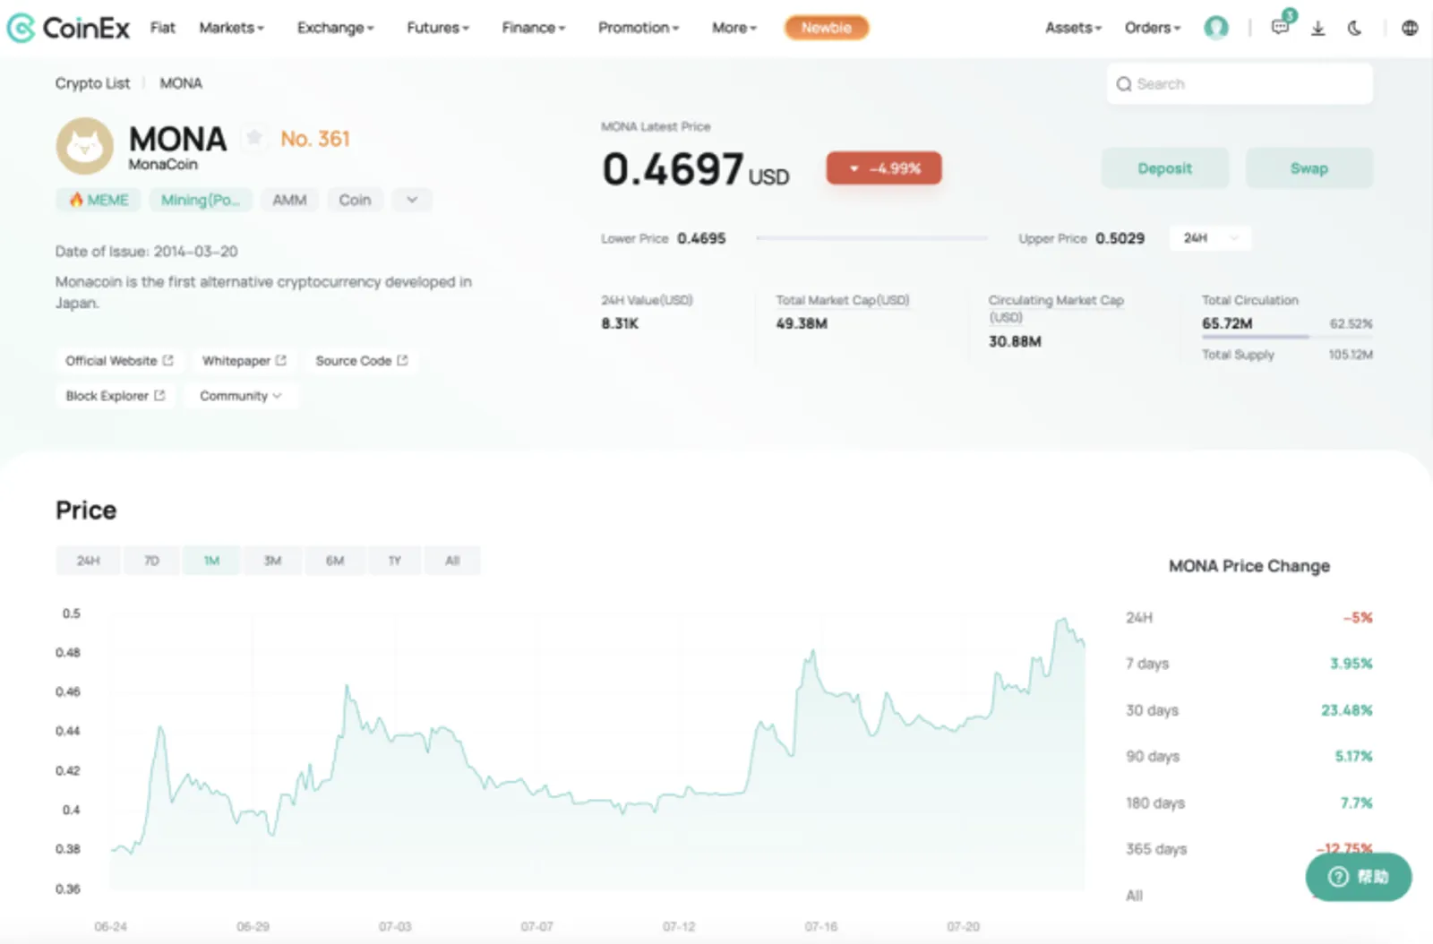Focus the Search input field
Viewport: 1433px width, 944px height.
(x=1240, y=84)
